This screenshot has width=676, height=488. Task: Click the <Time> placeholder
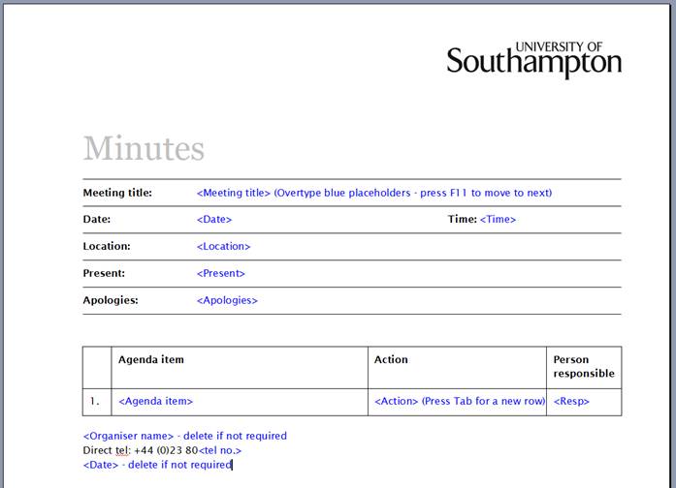click(498, 220)
